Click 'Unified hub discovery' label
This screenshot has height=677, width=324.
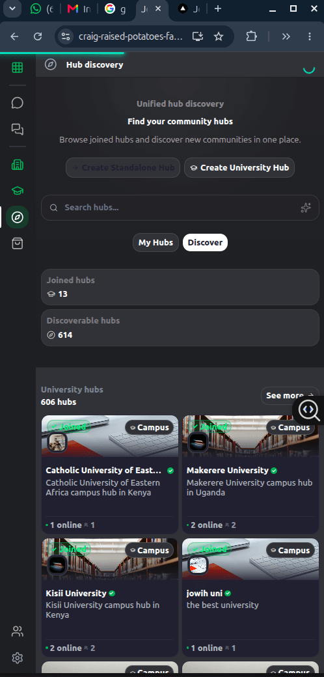tap(180, 104)
